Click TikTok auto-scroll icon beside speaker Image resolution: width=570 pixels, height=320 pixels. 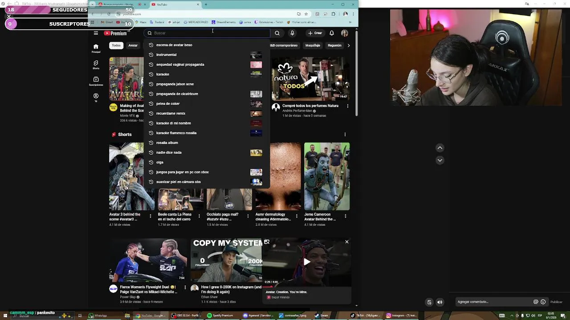(x=429, y=302)
